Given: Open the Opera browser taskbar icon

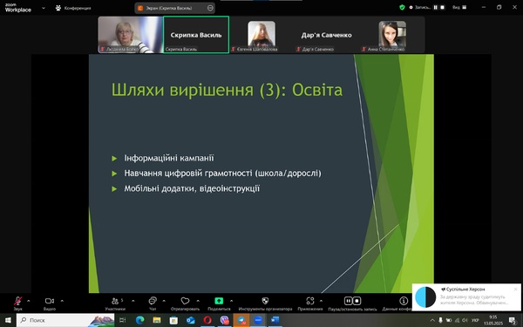Looking at the screenshot, I should pos(207,320).
